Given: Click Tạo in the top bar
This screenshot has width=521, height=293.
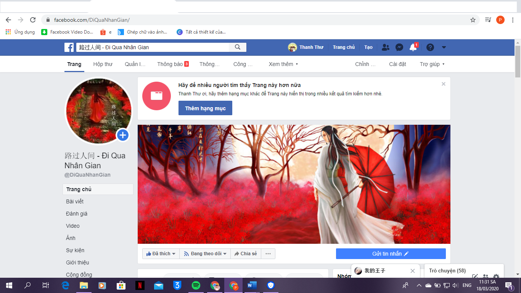Looking at the screenshot, I should [x=368, y=47].
